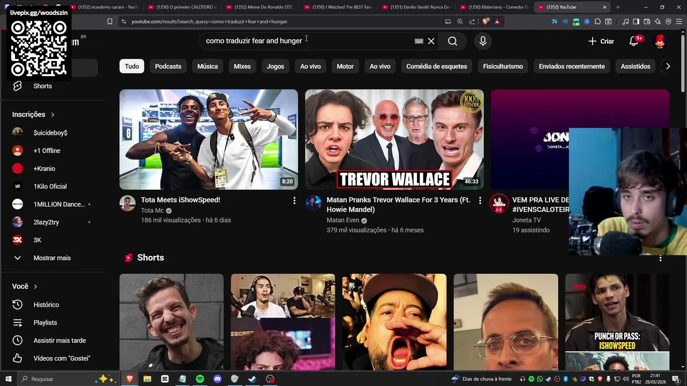Screen dimensions: 687x386
Task: Select the Podcasts filter chip
Action: point(168,66)
